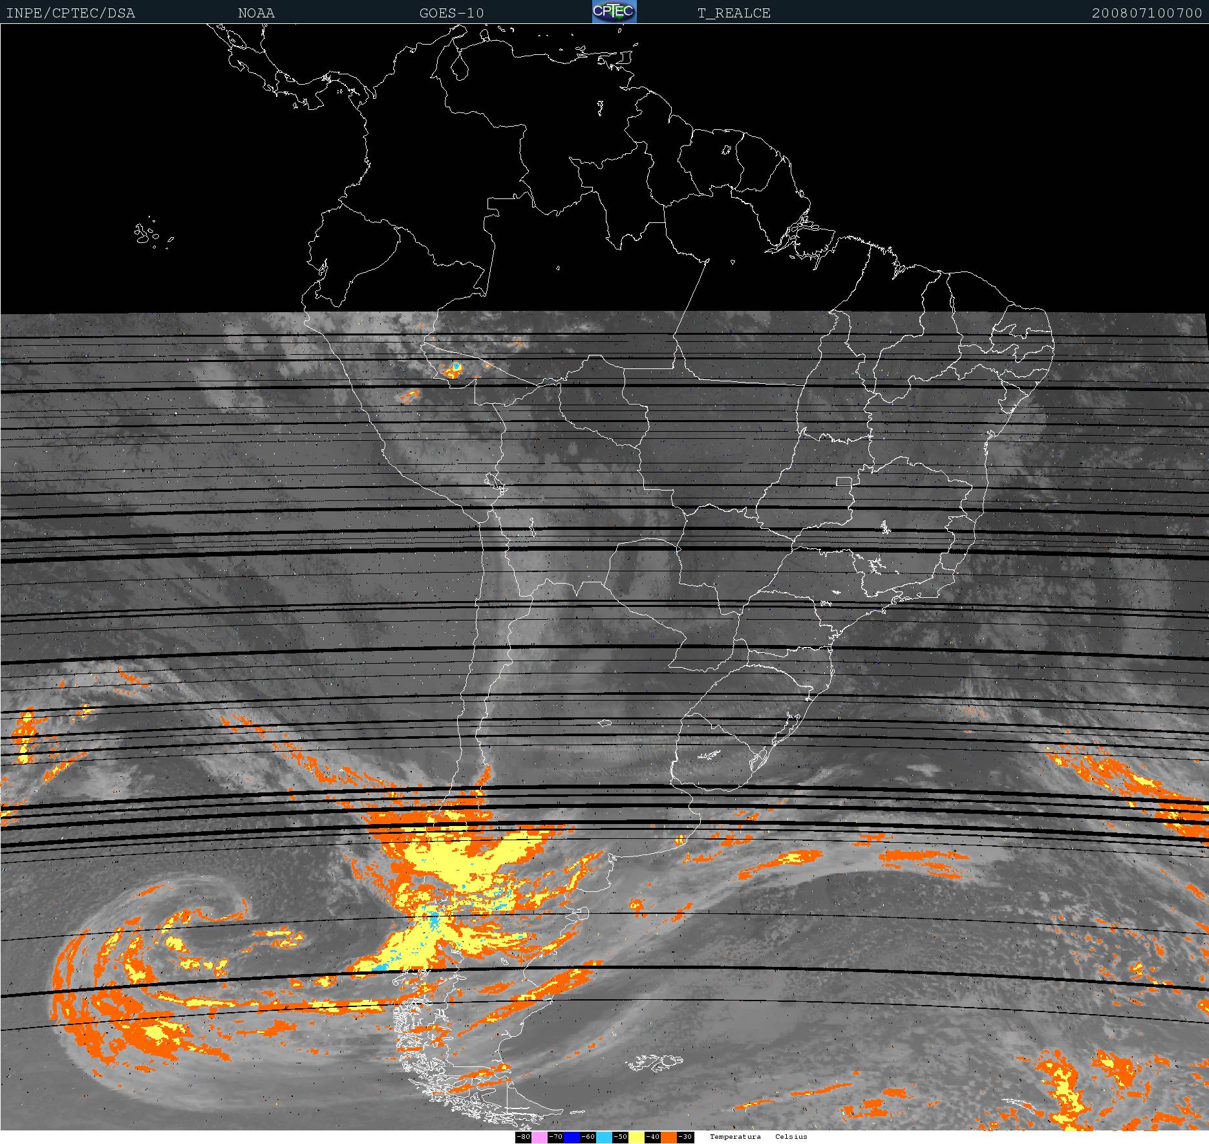Click the Brasília Federal District rectangle

tap(843, 482)
